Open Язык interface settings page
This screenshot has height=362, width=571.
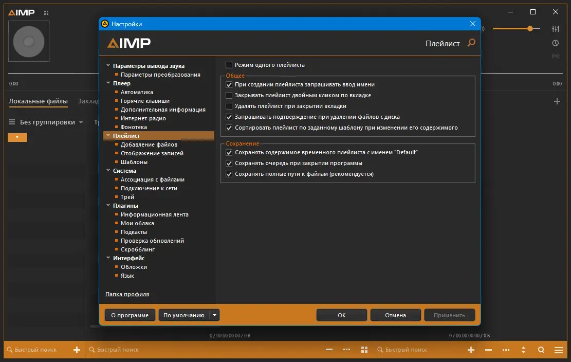127,276
